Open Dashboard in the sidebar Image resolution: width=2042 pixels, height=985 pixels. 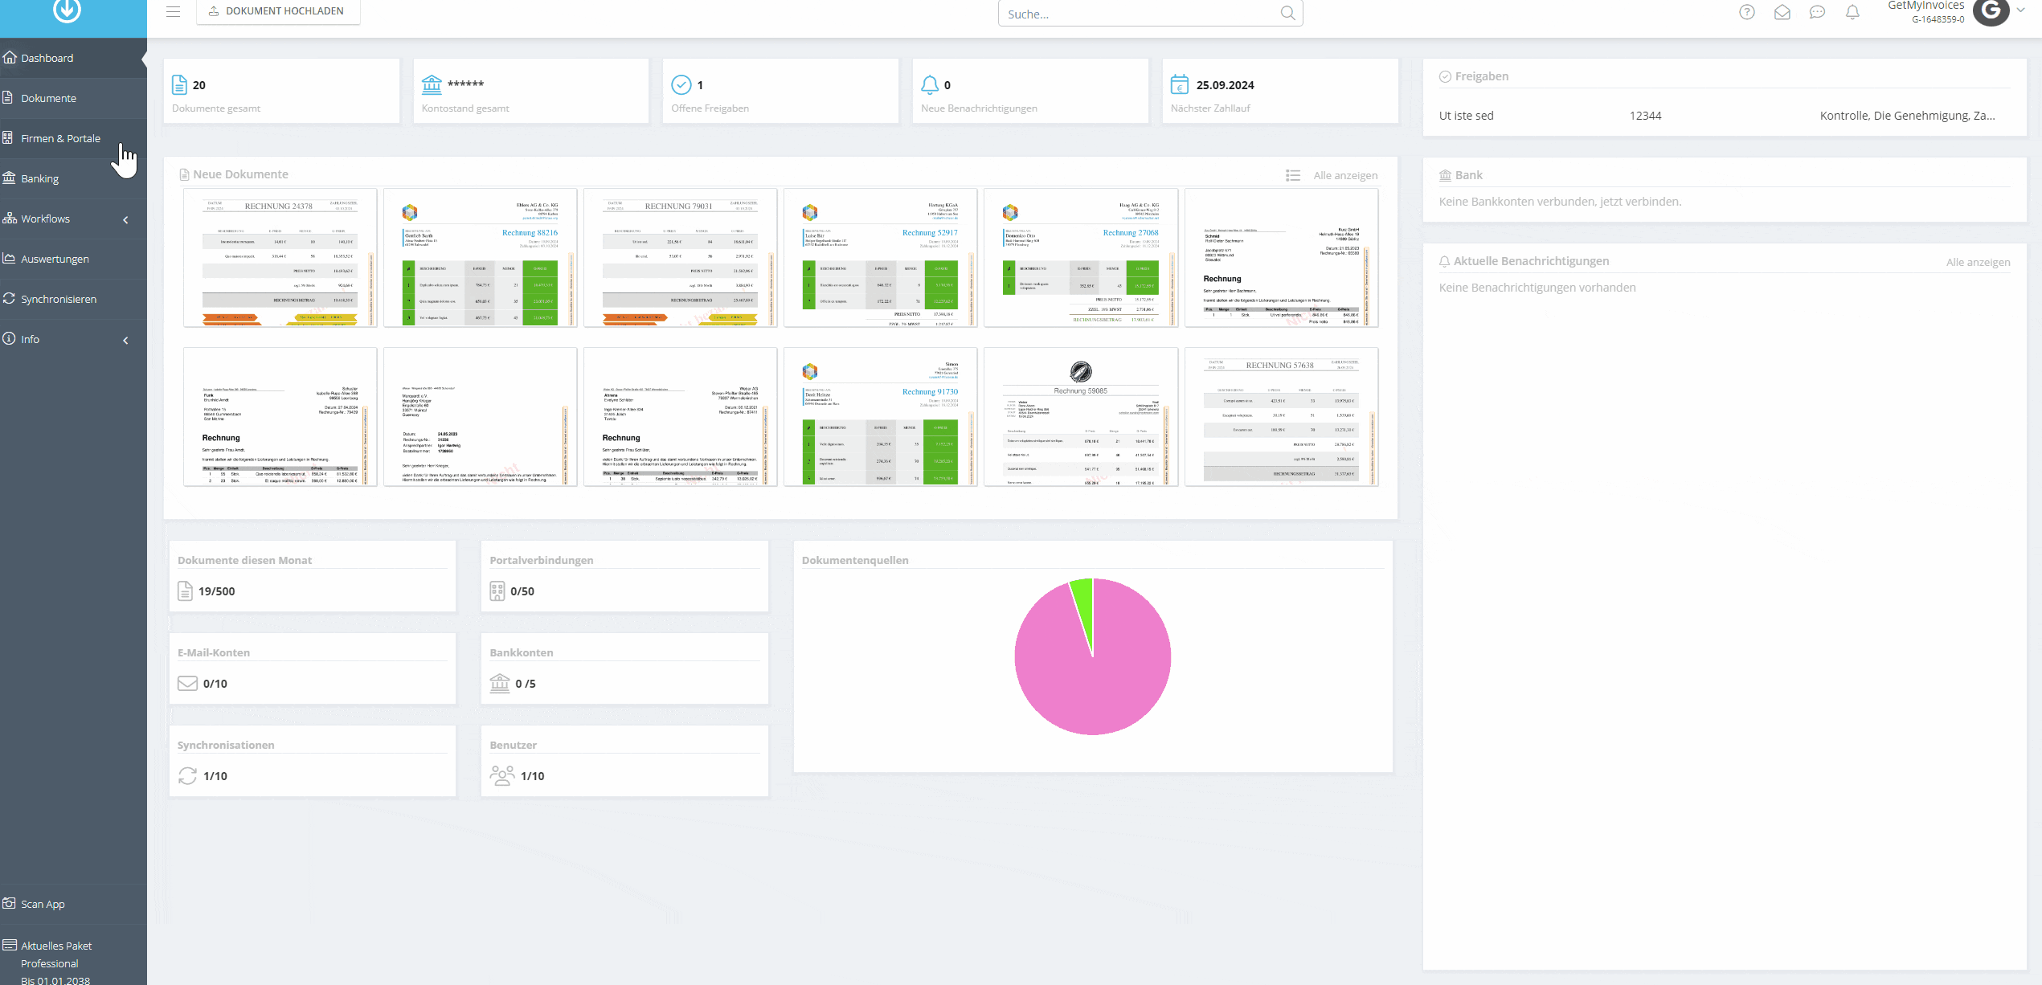tap(73, 58)
